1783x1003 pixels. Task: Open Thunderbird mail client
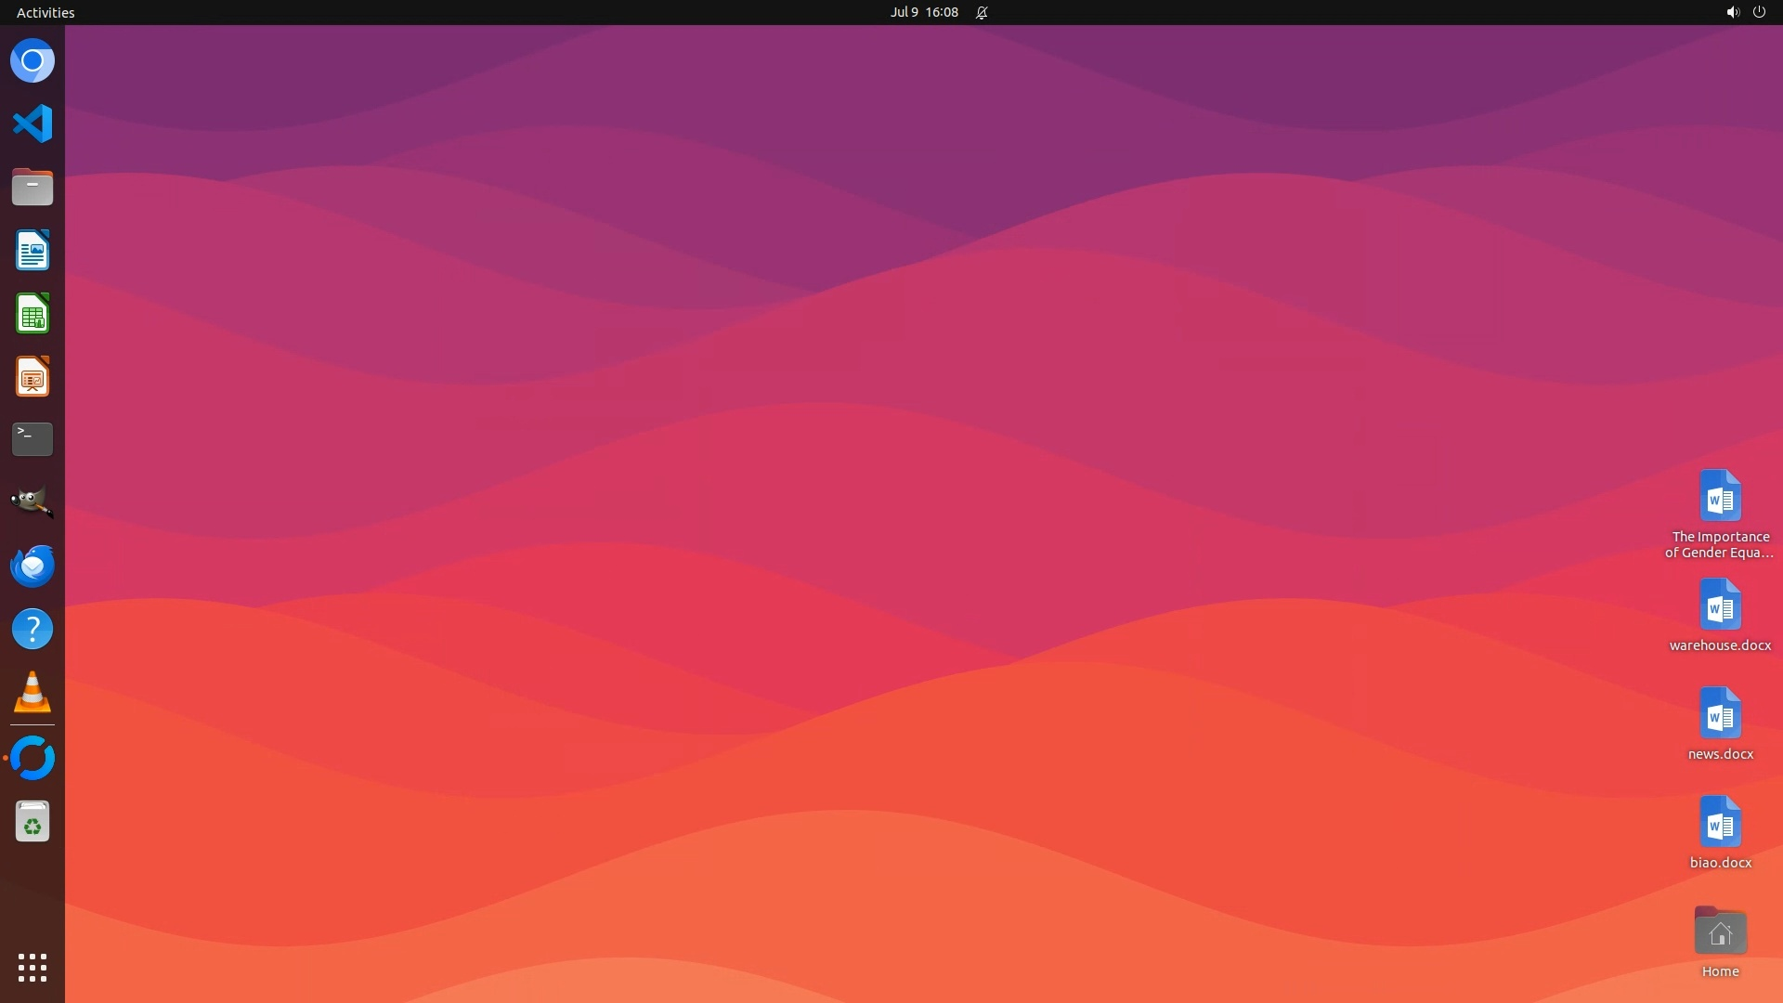pyautogui.click(x=33, y=566)
